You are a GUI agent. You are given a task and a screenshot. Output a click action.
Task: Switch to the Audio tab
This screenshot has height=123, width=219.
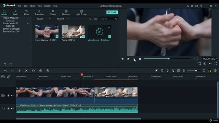pos(15,13)
